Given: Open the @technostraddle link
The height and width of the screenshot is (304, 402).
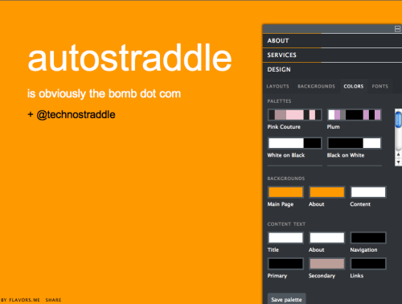Looking at the screenshot, I should click(76, 115).
